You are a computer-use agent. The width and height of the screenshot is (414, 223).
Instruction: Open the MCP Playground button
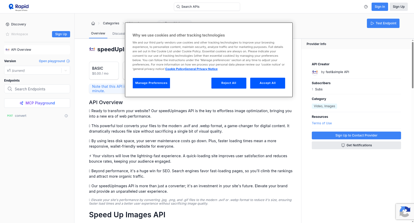[37, 103]
